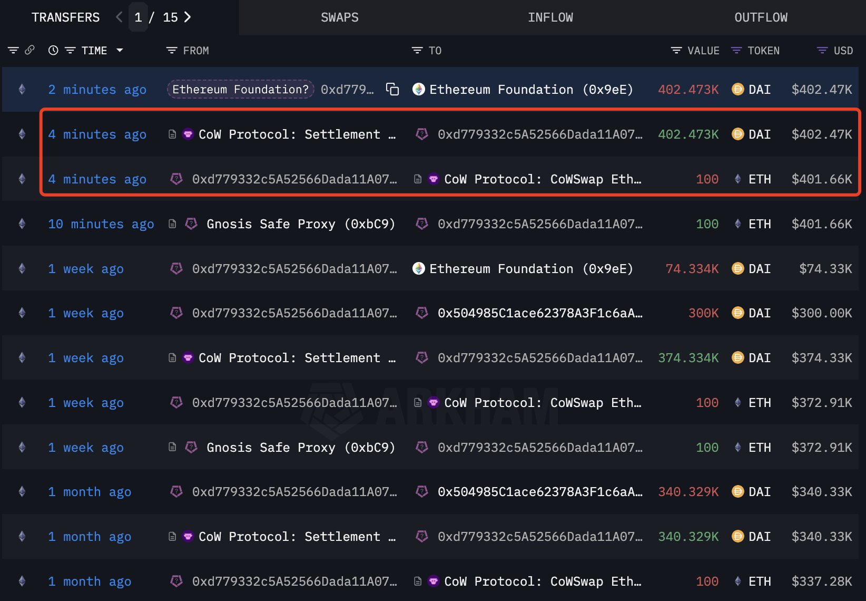Screen dimensions: 866x601
Task: Filter by VALUE column
Action: pos(676,51)
